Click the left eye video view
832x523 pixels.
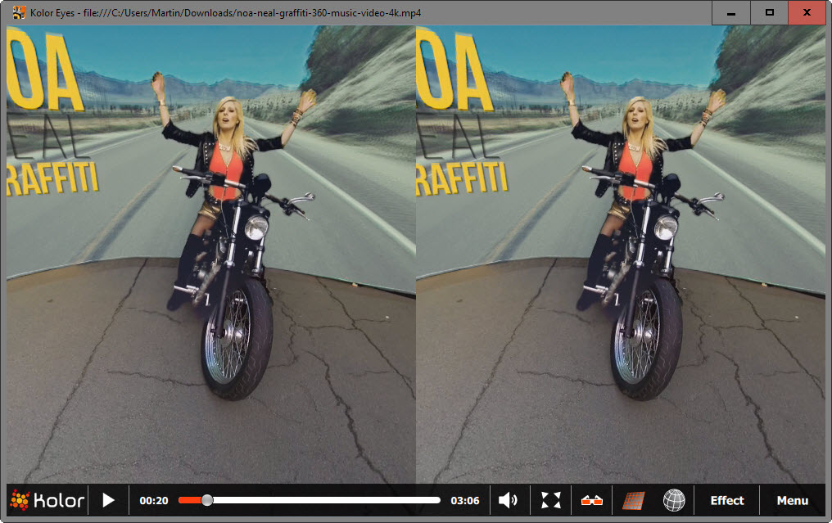[211, 255]
